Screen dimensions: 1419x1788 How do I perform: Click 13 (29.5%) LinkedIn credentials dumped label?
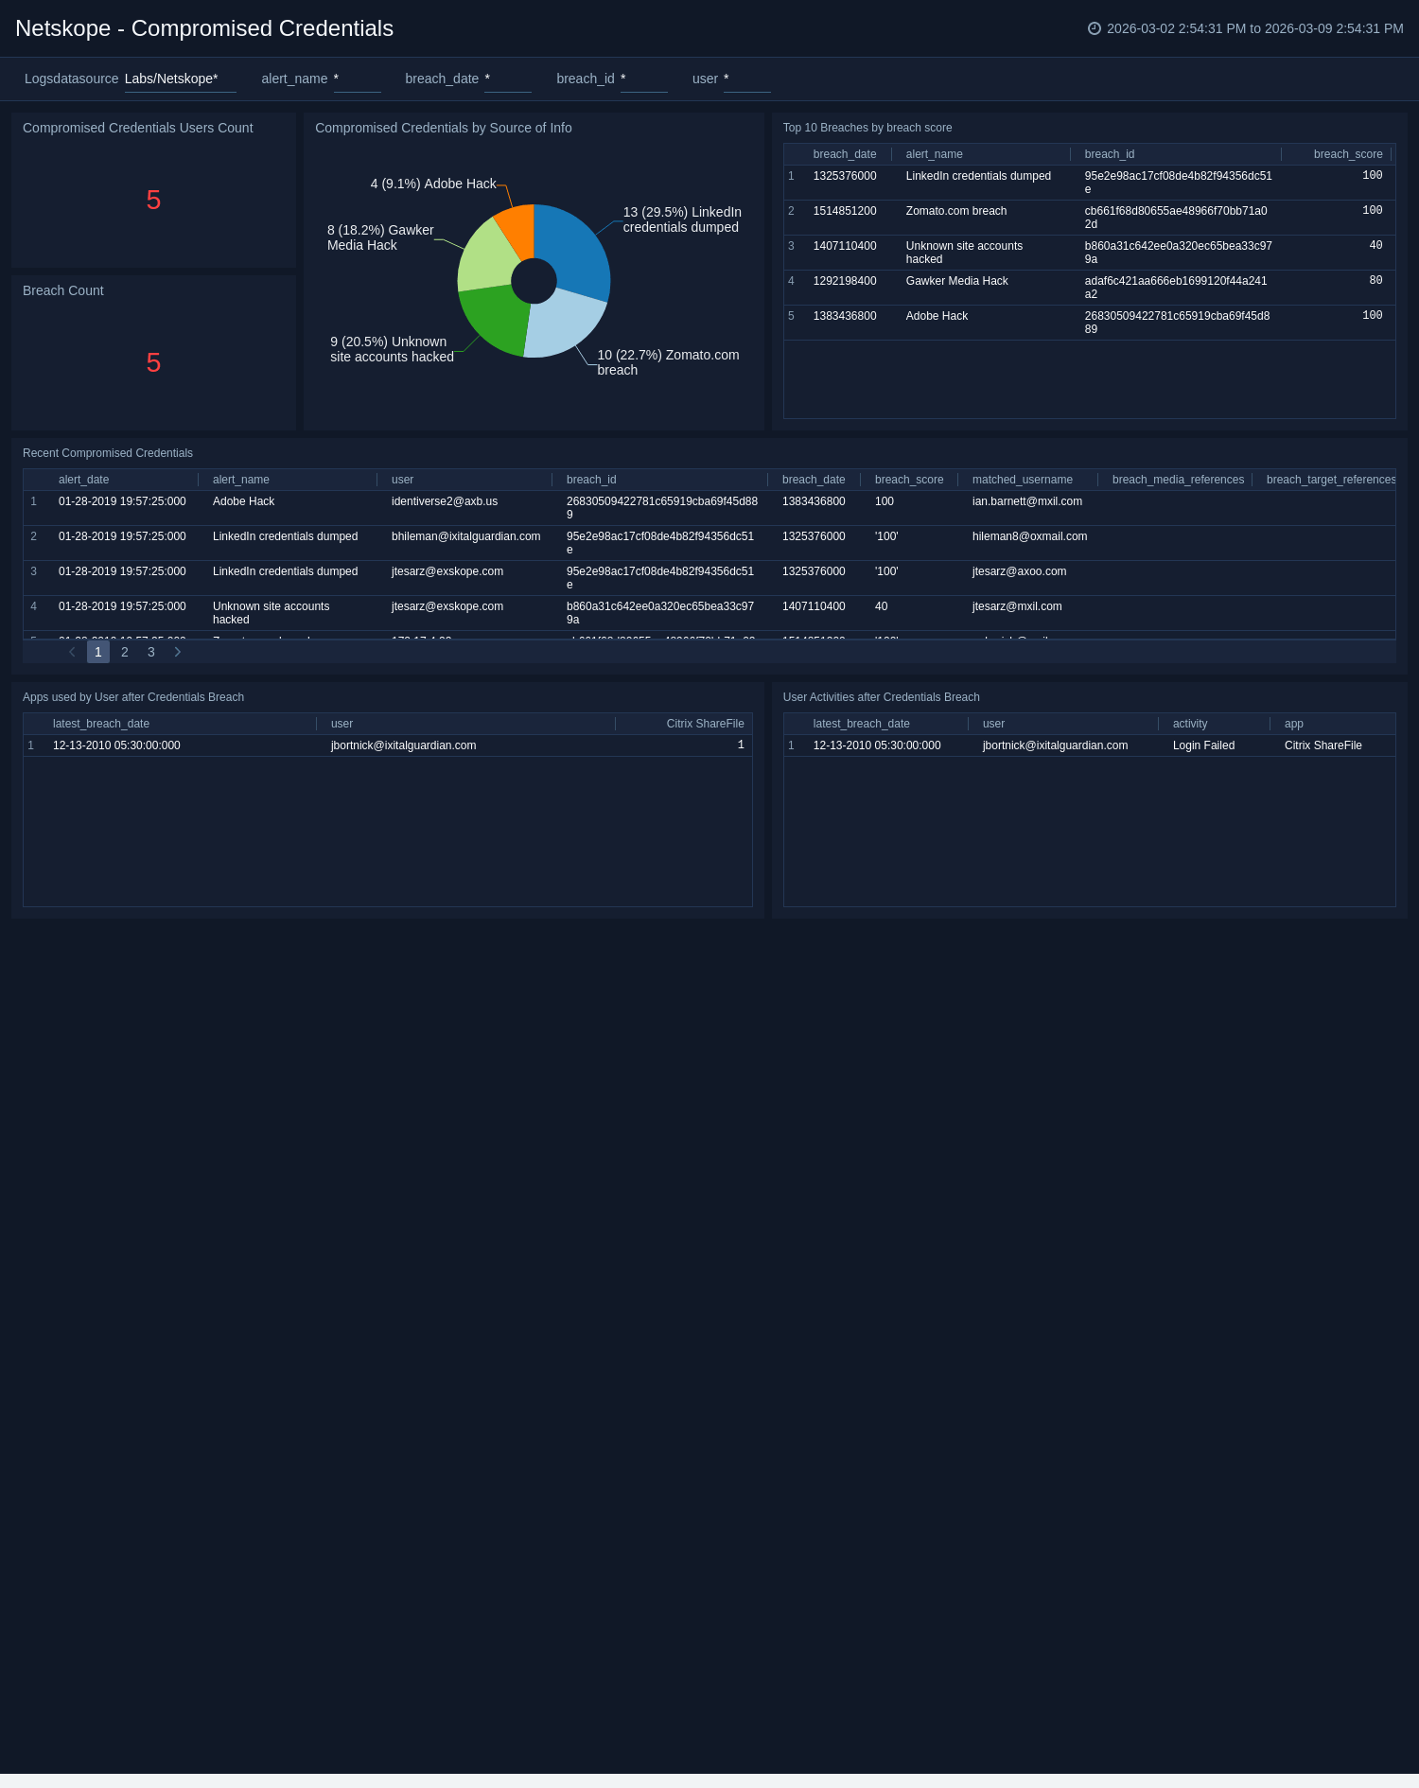pos(682,219)
